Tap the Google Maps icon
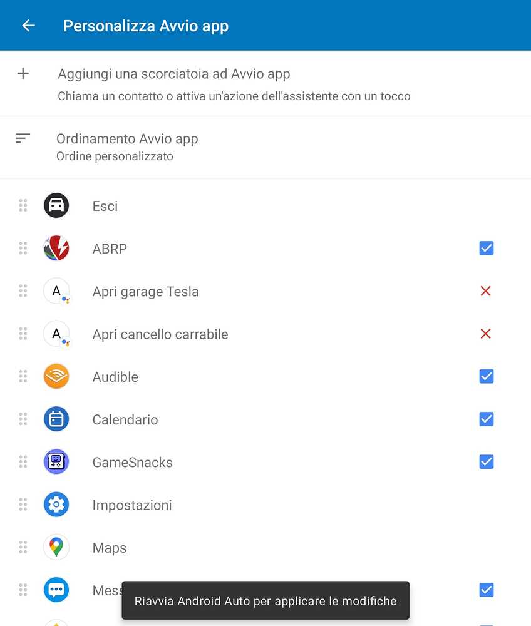 [56, 547]
